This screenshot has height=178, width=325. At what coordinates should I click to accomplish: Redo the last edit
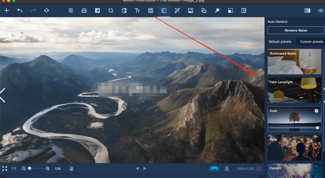click(x=33, y=10)
